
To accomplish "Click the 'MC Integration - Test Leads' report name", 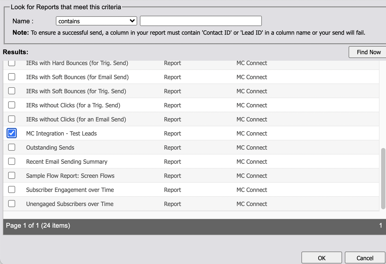I will coord(62,133).
